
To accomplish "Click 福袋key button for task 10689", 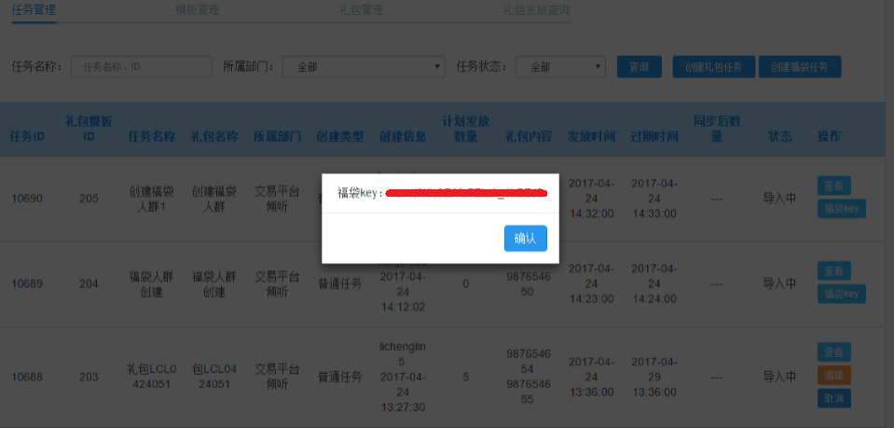I will (842, 294).
